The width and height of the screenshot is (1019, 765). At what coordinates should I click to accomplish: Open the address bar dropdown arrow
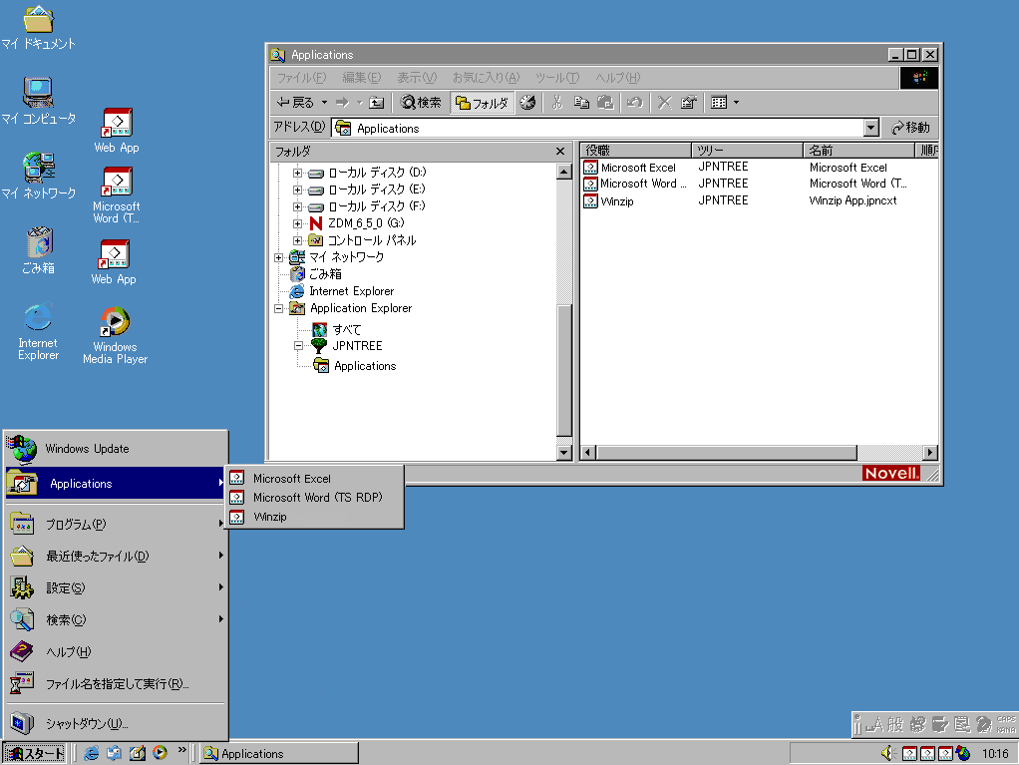coord(870,128)
